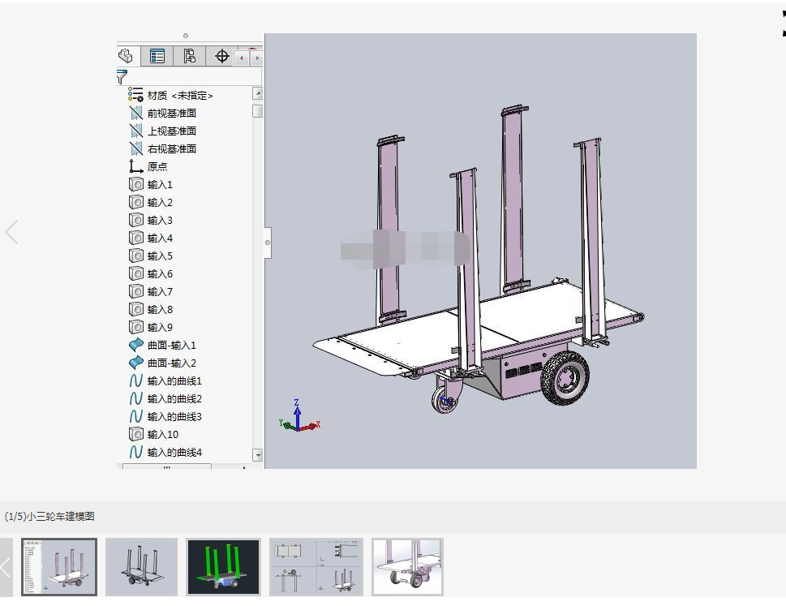Viewport: 786px width, 606px height.
Task: Click the plane icon of 前视基准面
Action: pyautogui.click(x=135, y=114)
